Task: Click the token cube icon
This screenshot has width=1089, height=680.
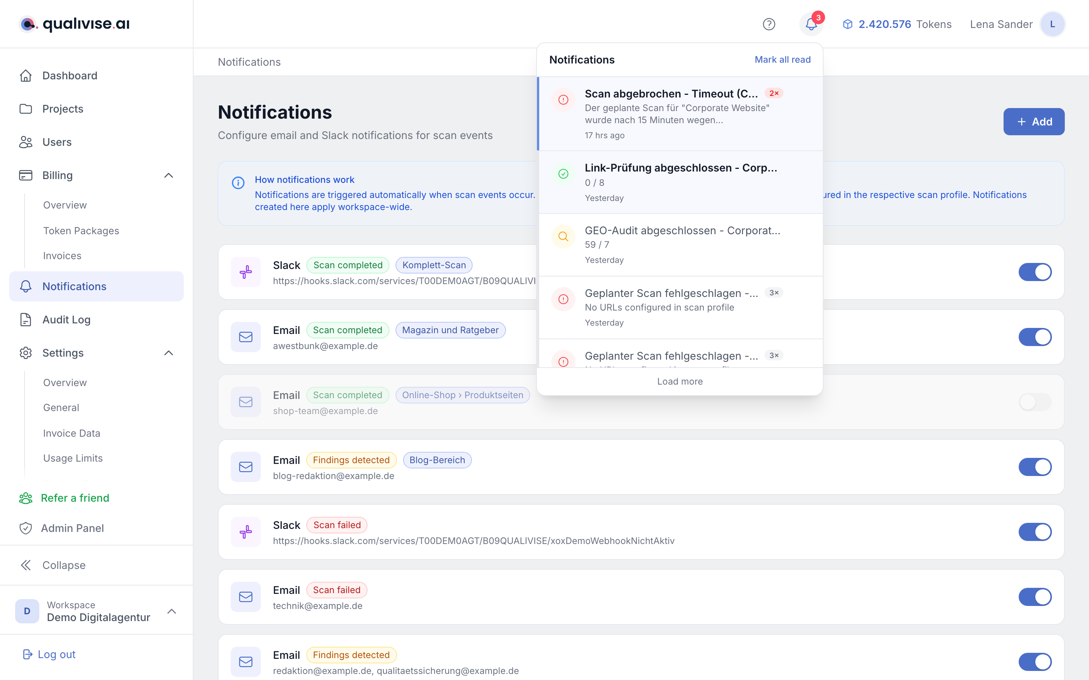Action: [x=847, y=24]
